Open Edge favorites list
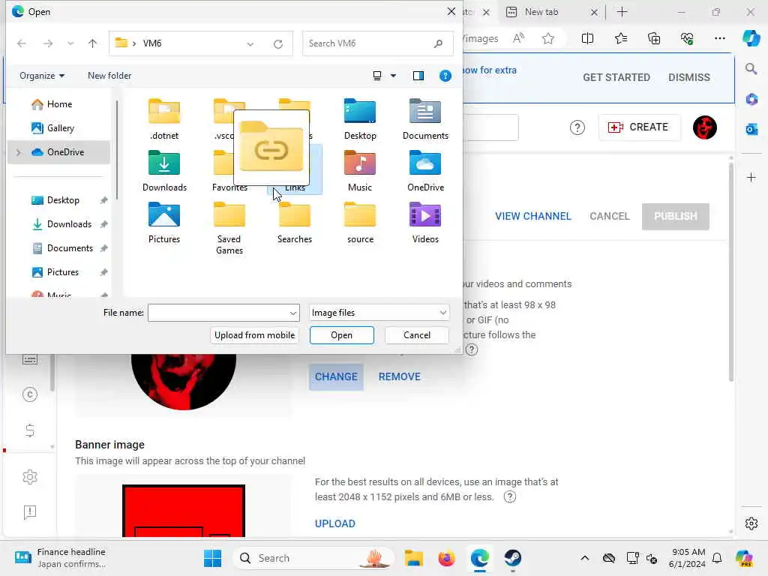The height and width of the screenshot is (576, 768). (x=621, y=39)
